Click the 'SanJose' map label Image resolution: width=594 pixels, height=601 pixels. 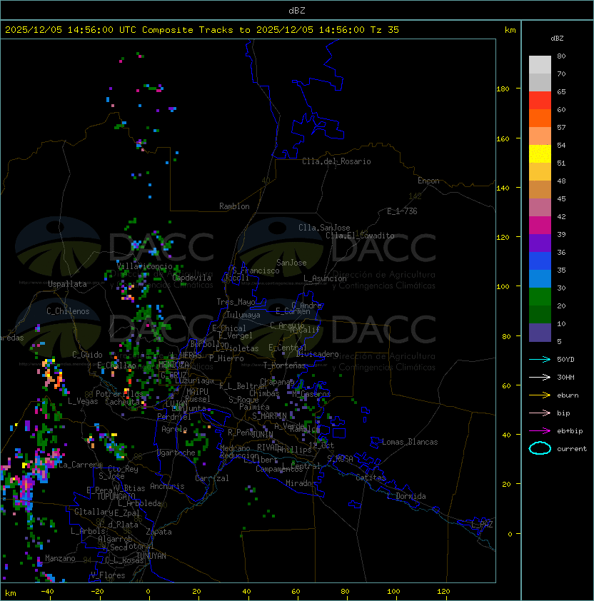pyautogui.click(x=291, y=263)
